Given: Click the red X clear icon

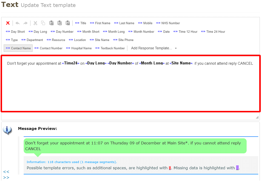Looking at the screenshot, I should click(8, 23).
